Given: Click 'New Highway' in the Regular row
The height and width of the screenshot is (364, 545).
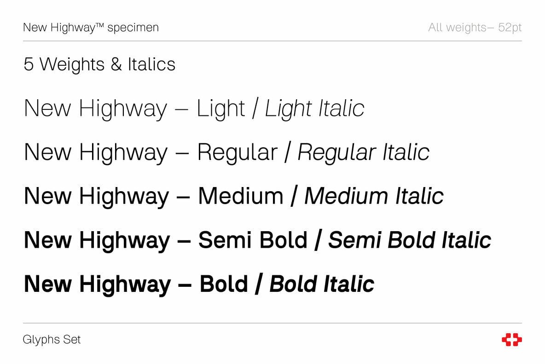Looking at the screenshot, I should point(95,153).
